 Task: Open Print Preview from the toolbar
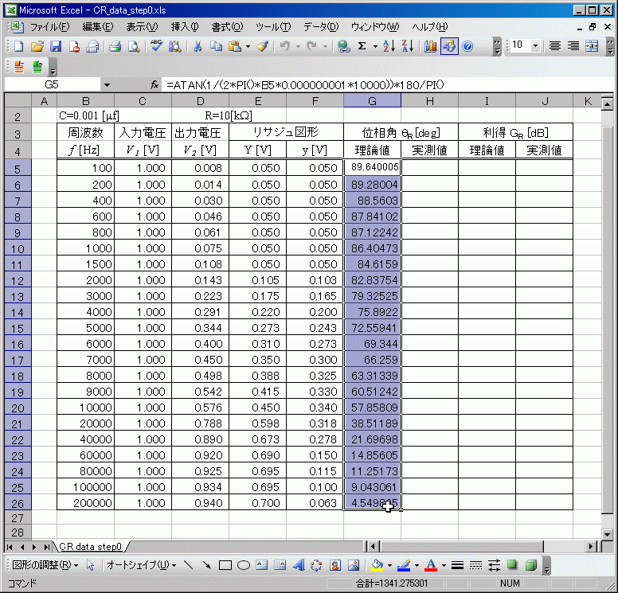tap(133, 46)
